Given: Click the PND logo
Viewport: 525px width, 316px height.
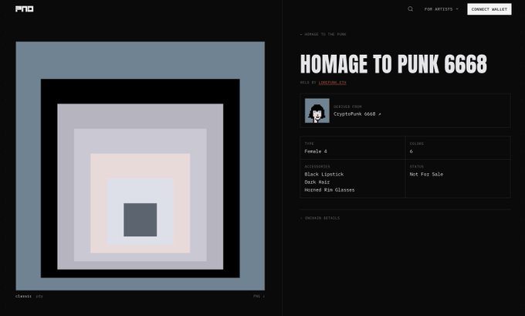Looking at the screenshot, I should pyautogui.click(x=25, y=8).
